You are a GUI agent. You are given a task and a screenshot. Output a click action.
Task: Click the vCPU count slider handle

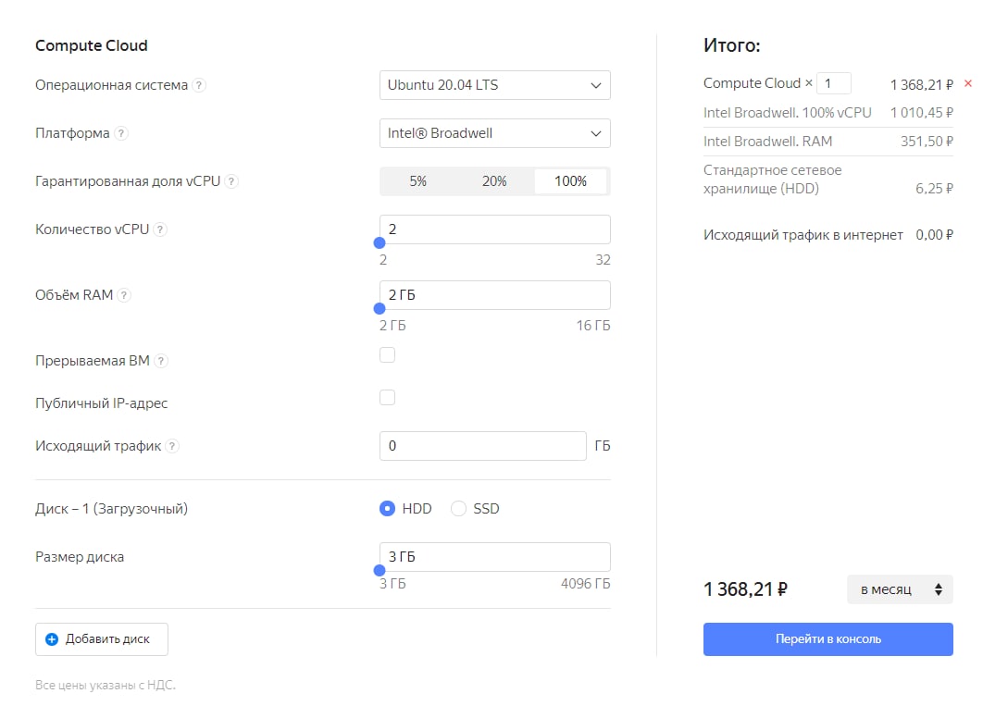click(380, 243)
